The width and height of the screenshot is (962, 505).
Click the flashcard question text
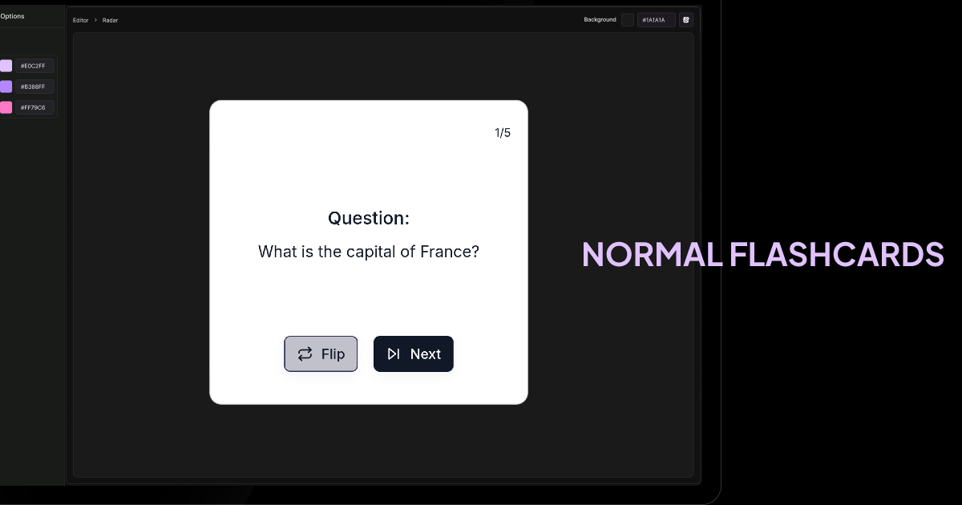pyautogui.click(x=368, y=251)
